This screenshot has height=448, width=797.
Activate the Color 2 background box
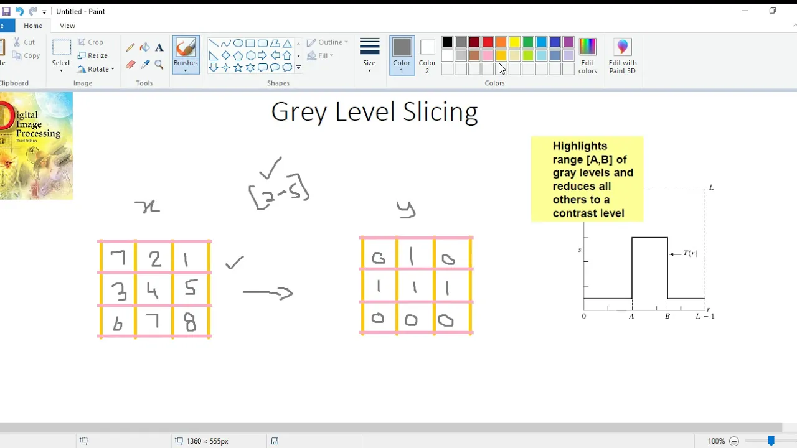[427, 56]
